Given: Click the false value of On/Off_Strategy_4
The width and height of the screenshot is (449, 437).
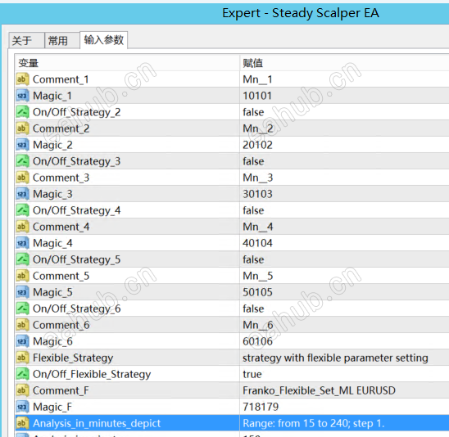Looking at the screenshot, I should click(x=344, y=210).
